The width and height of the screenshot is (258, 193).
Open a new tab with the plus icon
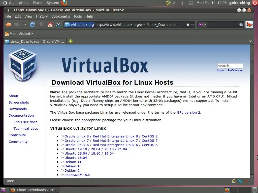[x=71, y=41]
